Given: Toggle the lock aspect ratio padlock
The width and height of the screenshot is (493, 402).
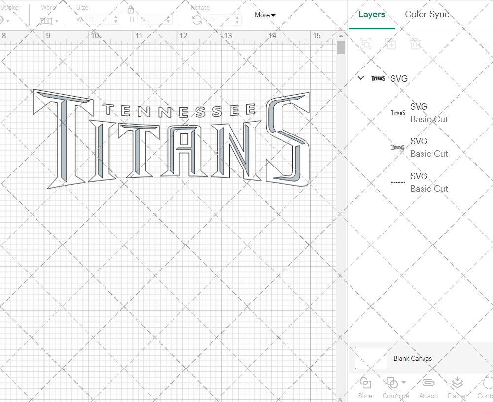Looking at the screenshot, I should pyautogui.click(x=131, y=10).
